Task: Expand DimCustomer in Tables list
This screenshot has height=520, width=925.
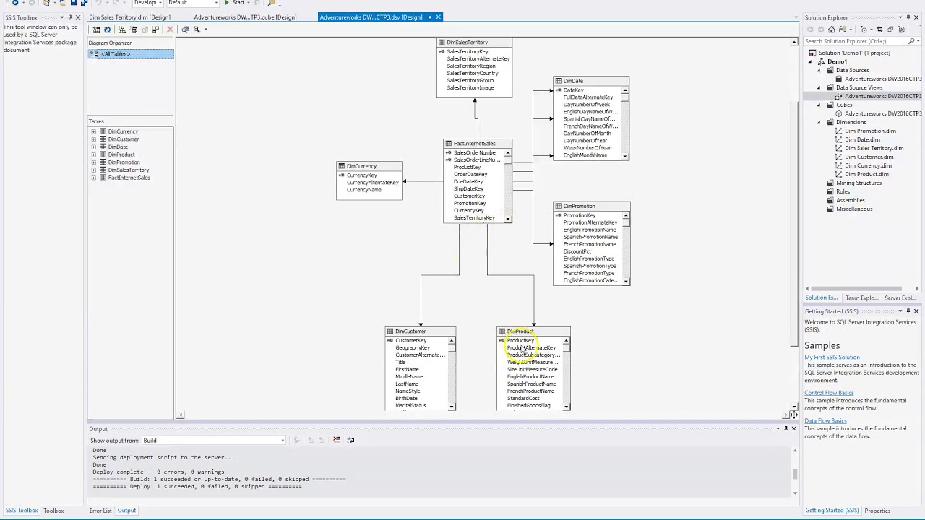Action: coord(93,139)
